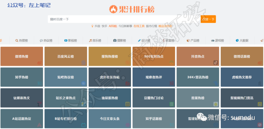The image size is (264, 129).
Task: Select the 设计榜 tab
Action: click(x=144, y=41)
